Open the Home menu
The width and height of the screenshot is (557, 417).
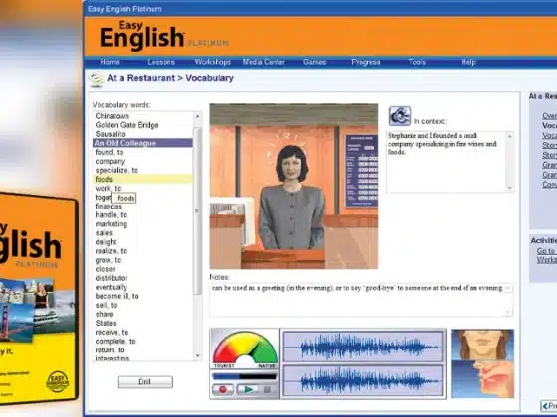click(x=110, y=62)
